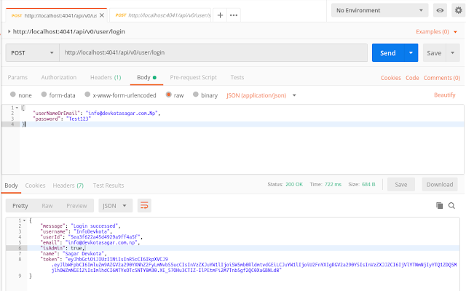
Task: Open the response Cookies tab
Action: [x=35, y=186]
